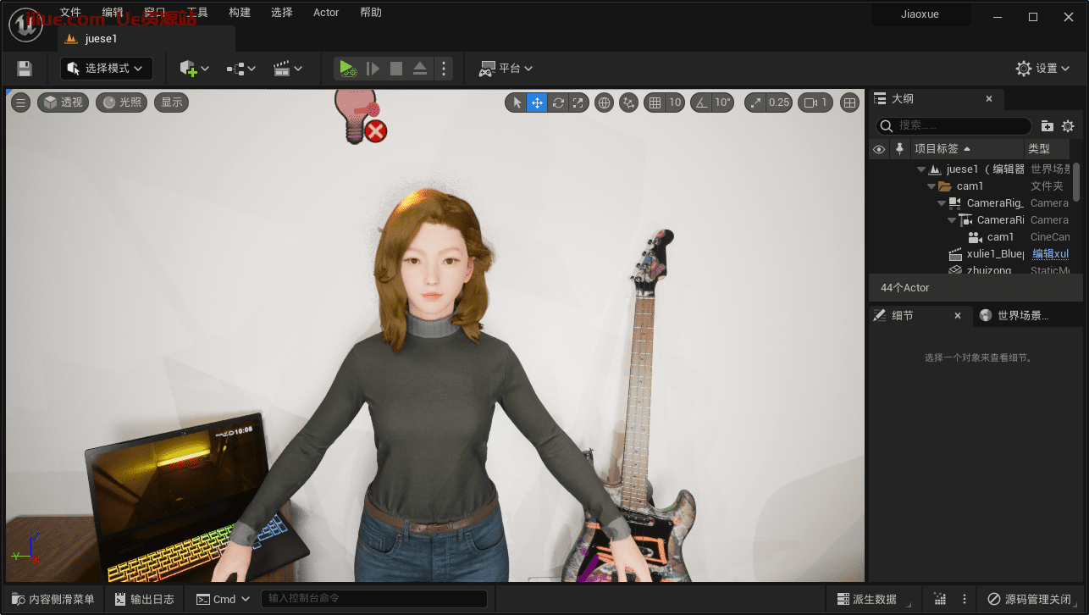Toggle visibility eye column in outliner
1089x615 pixels.
coord(879,149)
